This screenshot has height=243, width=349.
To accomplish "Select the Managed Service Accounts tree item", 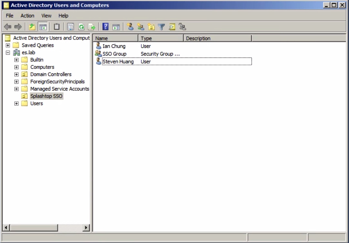I will click(x=60, y=89).
